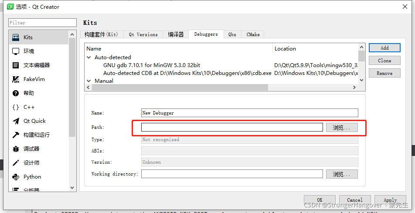
Task: Switch to Qt Versions tab
Action: tap(143, 34)
